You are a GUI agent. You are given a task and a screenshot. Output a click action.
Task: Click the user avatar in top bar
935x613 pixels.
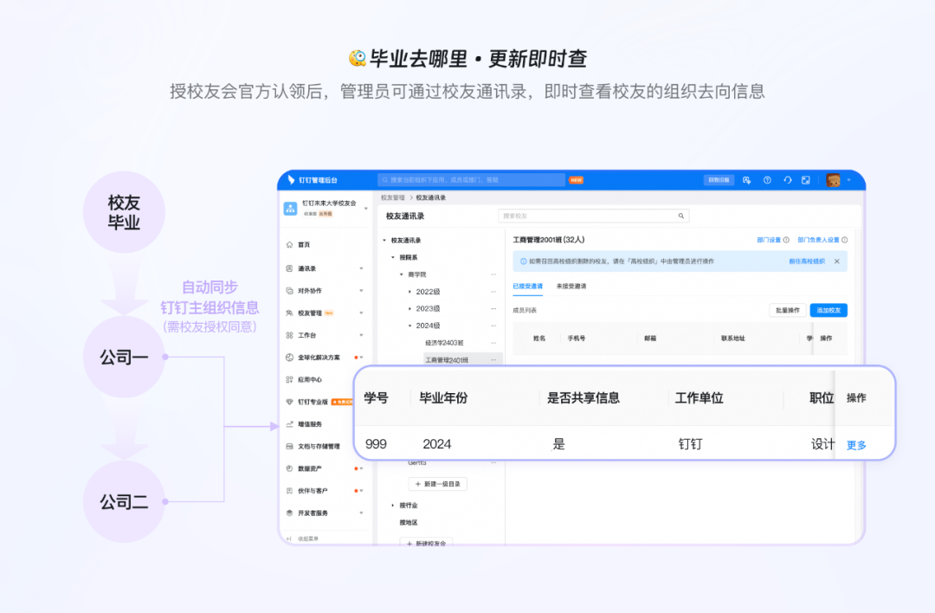pos(833,180)
